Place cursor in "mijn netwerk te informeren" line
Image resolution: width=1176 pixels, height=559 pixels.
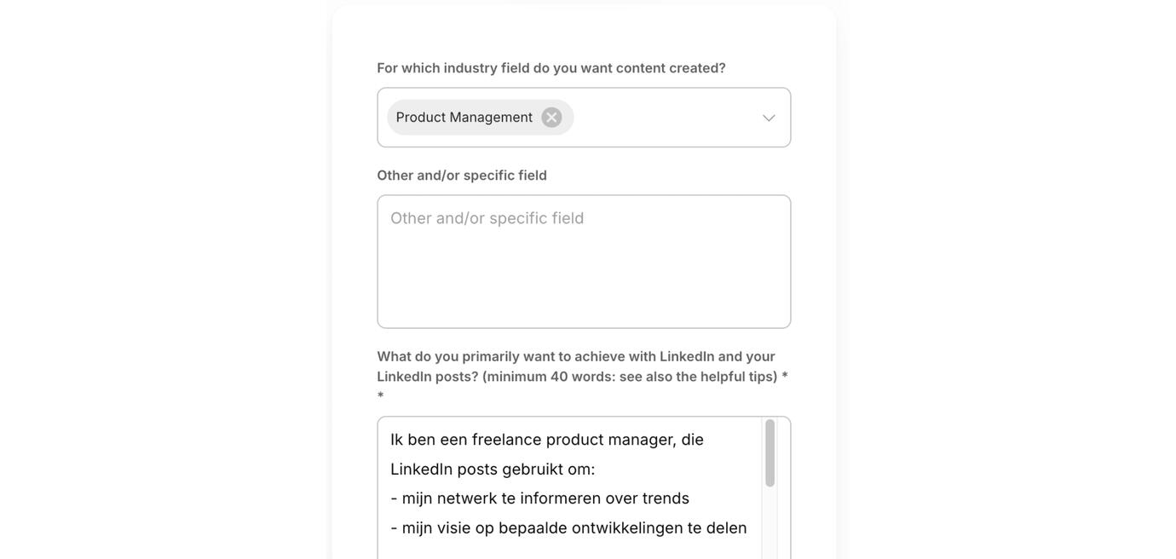tap(539, 498)
